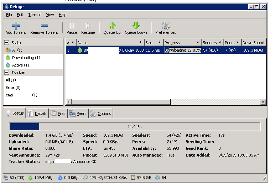Open the Edit menu
This screenshot has width=270, height=185.
pos(20,15)
